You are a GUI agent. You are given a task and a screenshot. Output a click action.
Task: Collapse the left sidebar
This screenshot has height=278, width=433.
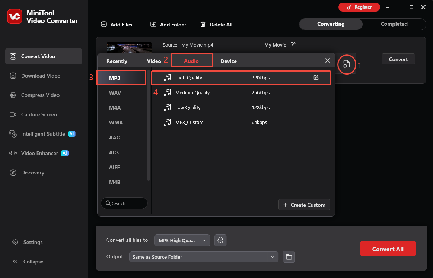click(28, 262)
